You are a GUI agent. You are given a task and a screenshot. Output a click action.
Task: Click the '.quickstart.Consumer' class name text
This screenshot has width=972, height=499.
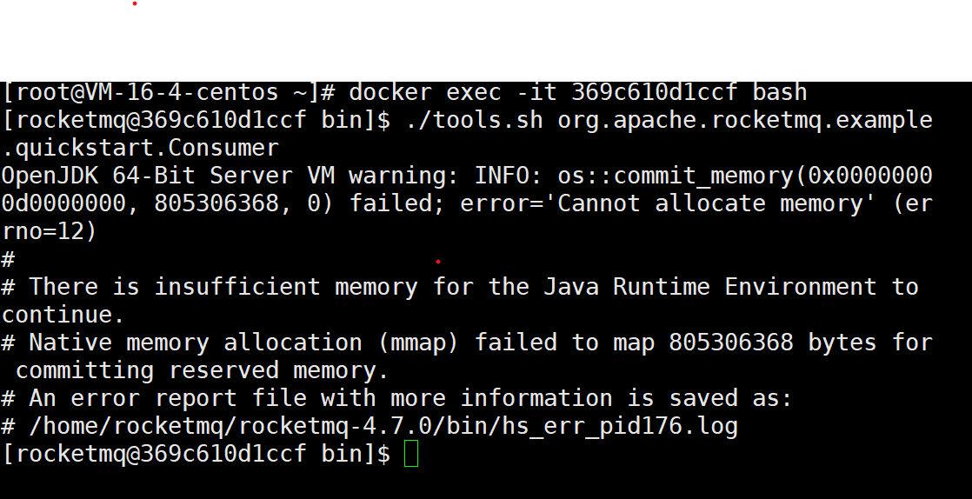(140, 148)
